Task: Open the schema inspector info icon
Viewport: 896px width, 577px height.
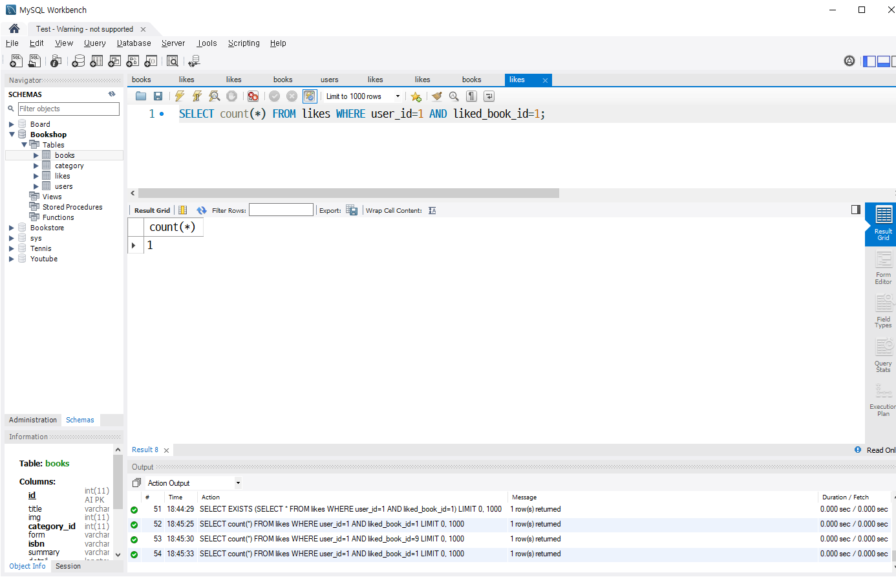Action: click(56, 61)
